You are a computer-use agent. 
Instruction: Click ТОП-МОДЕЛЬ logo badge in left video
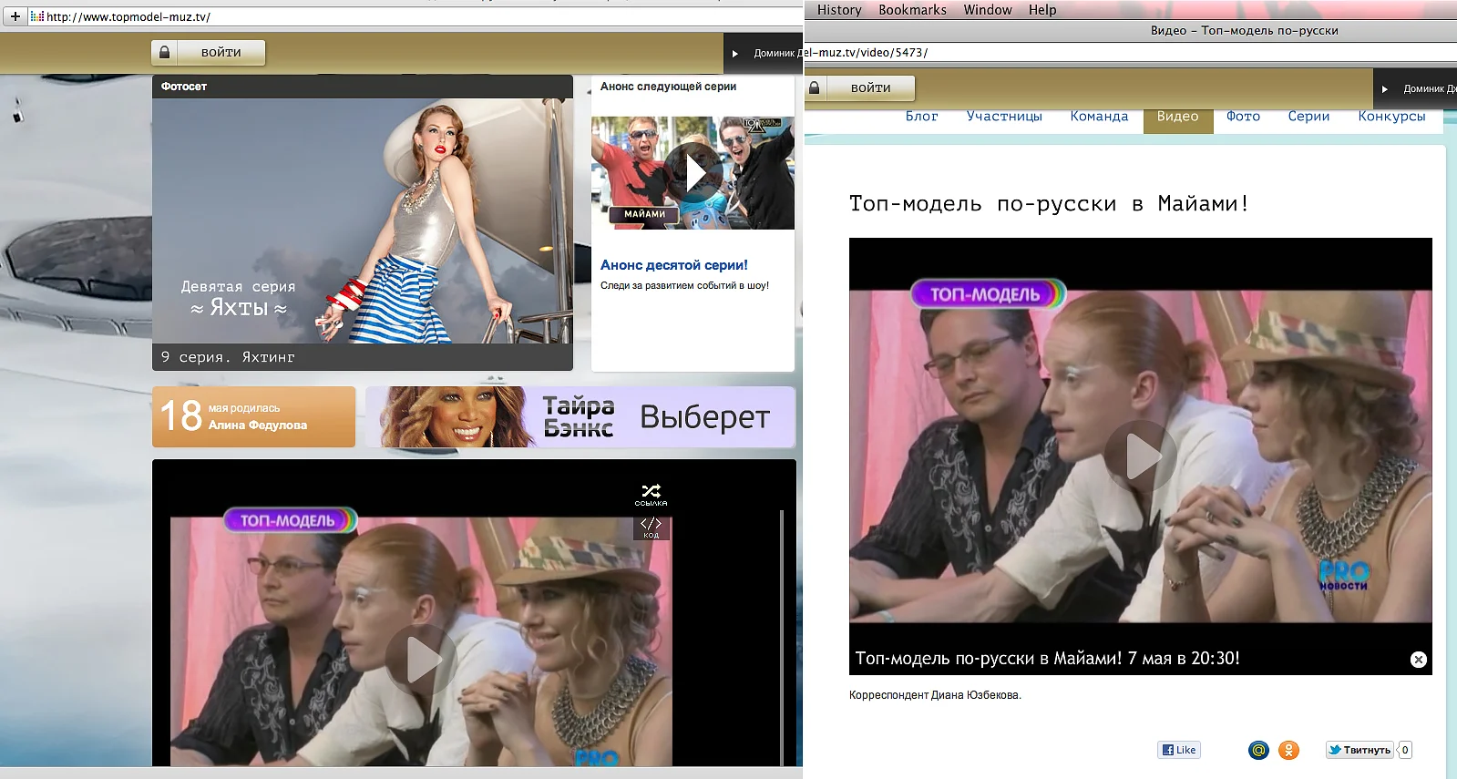point(290,520)
